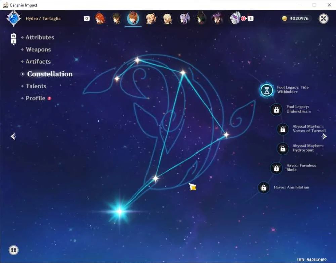Click the Hydro element emblem beside Tartaglia's name
Screen dimensions: 336x263
click(x=14, y=18)
